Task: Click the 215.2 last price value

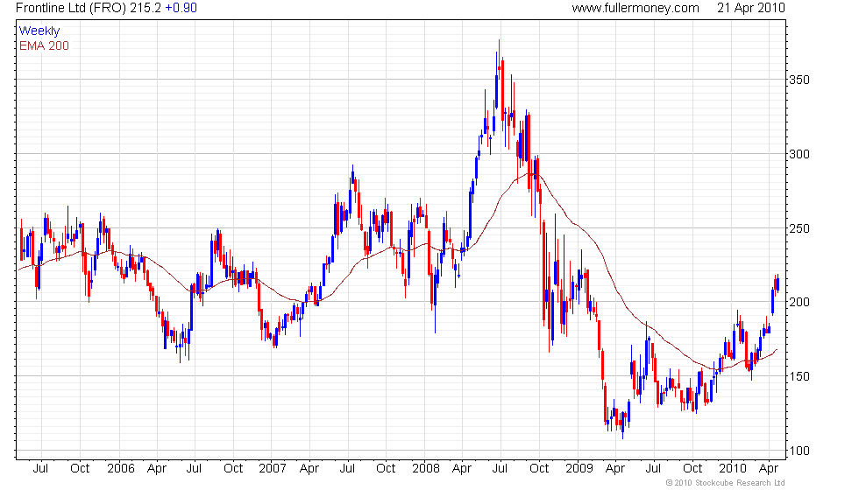Action: point(145,8)
